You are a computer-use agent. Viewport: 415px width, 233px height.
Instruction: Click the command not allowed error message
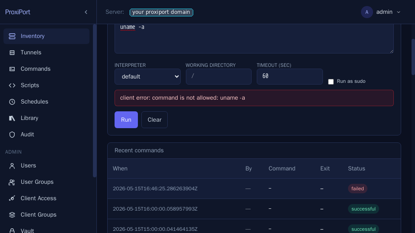pyautogui.click(x=254, y=98)
